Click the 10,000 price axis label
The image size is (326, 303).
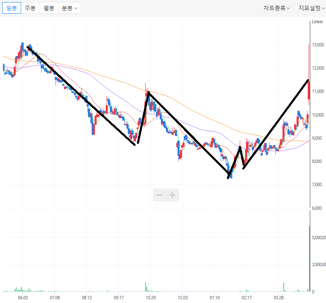coord(318,115)
